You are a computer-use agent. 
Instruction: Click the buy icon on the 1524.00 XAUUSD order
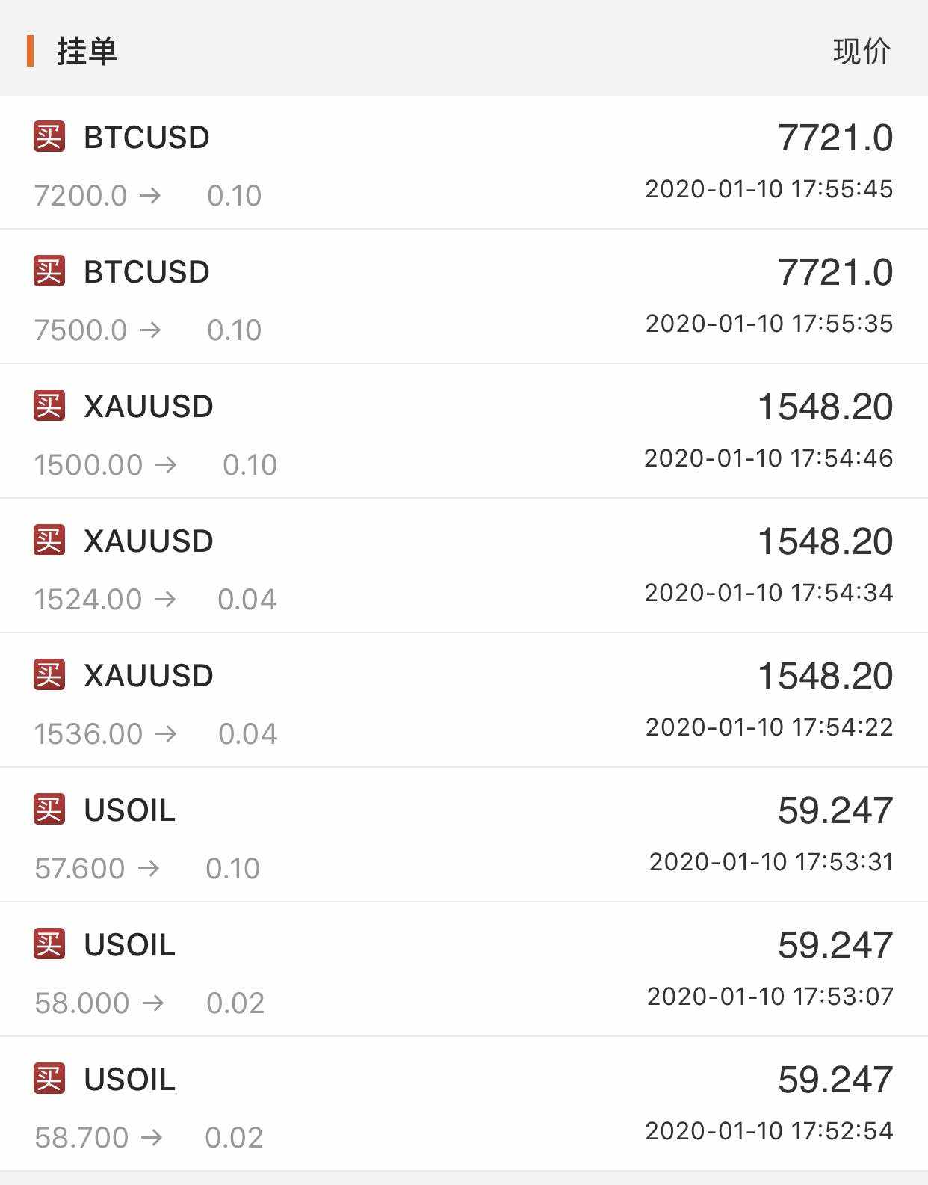(x=49, y=541)
